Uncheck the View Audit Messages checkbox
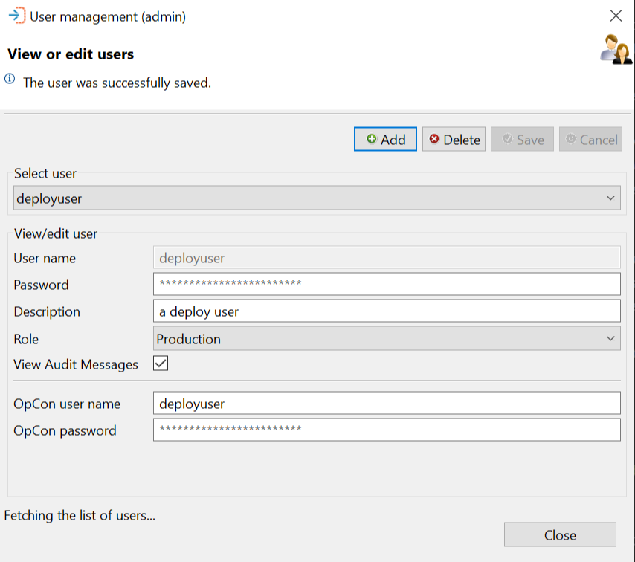This screenshot has width=635, height=562. pyautogui.click(x=161, y=364)
